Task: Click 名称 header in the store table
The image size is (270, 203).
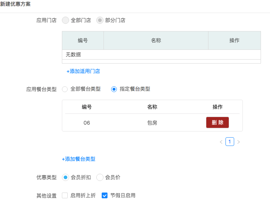Action: [156, 40]
